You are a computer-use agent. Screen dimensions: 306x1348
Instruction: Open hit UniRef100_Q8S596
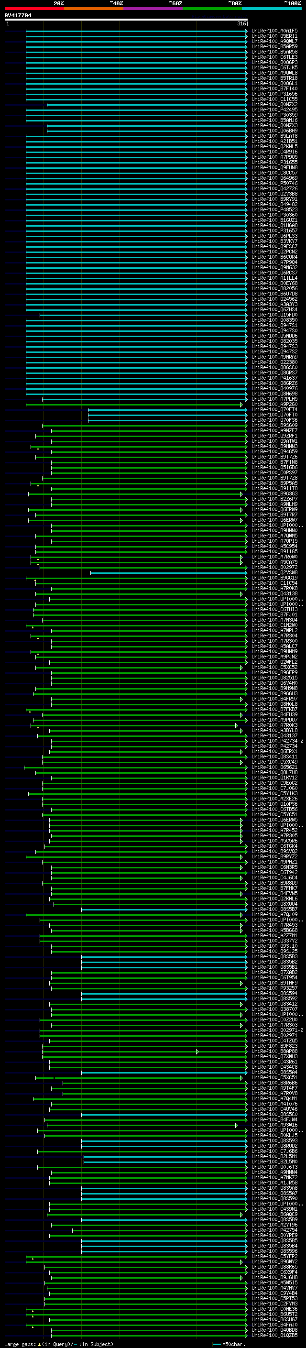point(274,1252)
